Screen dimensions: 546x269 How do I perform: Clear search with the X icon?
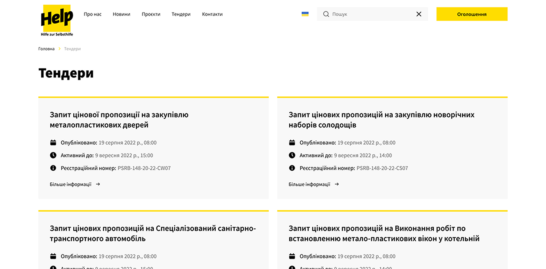[x=418, y=14]
